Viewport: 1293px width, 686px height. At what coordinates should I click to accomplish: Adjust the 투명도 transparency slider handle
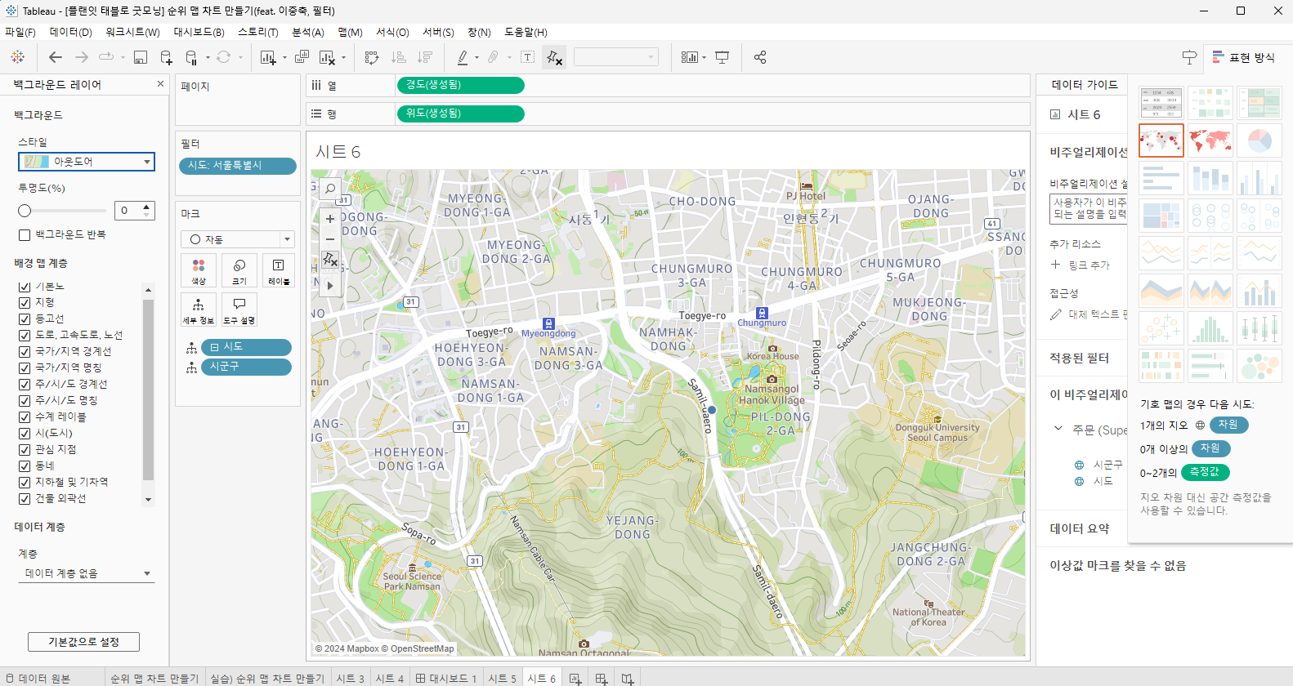[25, 211]
